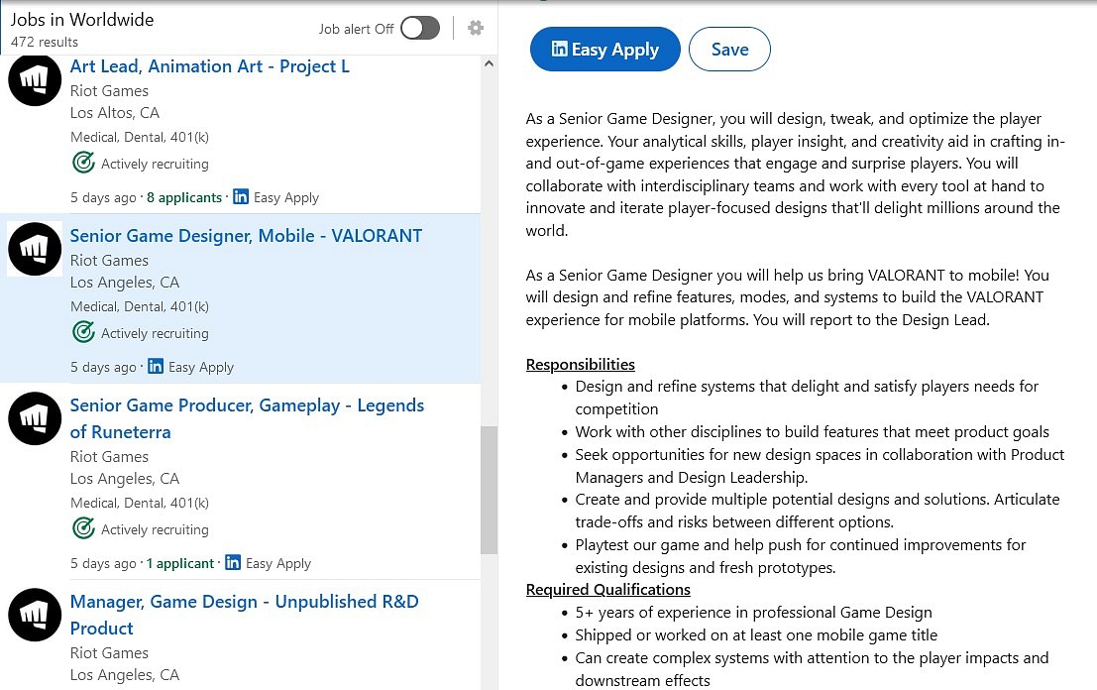The width and height of the screenshot is (1097, 690).
Task: Click Medical, Dental, 401(k) under Senior Game Designer
Action: tap(139, 306)
